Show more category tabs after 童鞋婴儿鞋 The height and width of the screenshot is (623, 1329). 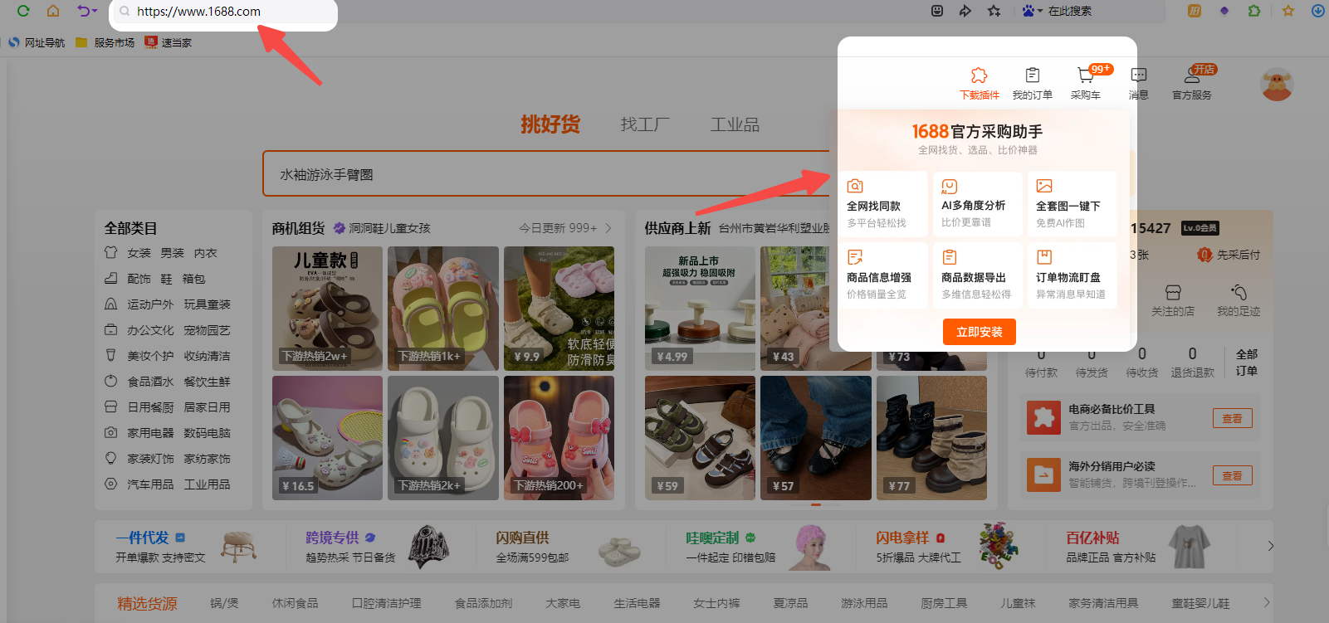(x=1267, y=603)
